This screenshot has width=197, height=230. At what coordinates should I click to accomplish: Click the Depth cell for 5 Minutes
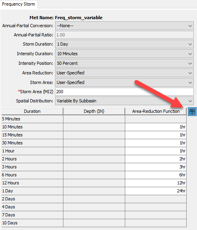(94, 119)
